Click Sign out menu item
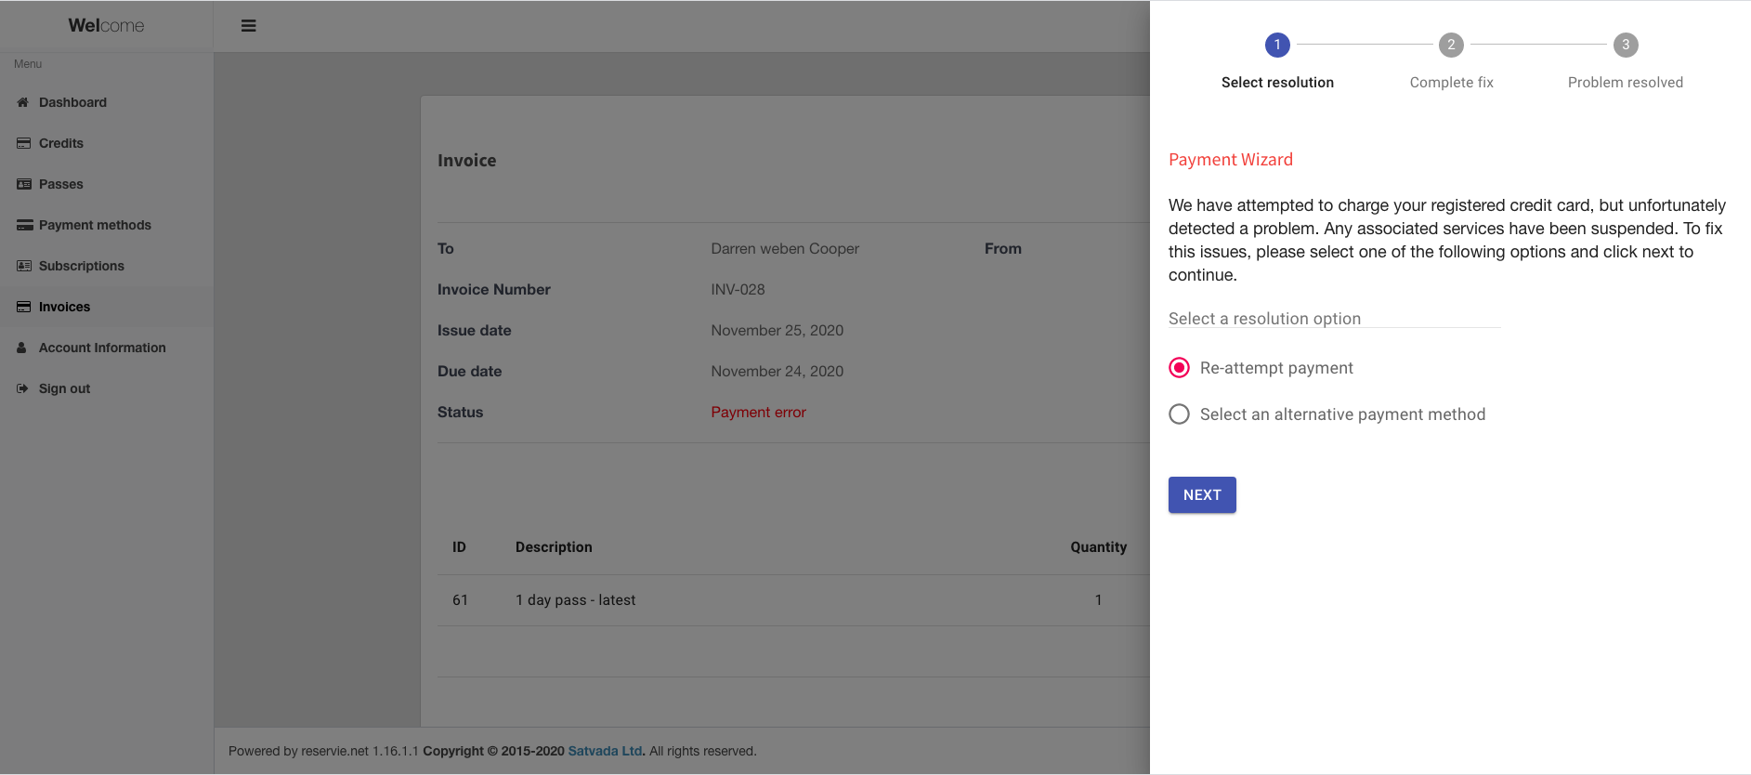This screenshot has height=775, width=1751. click(x=107, y=388)
